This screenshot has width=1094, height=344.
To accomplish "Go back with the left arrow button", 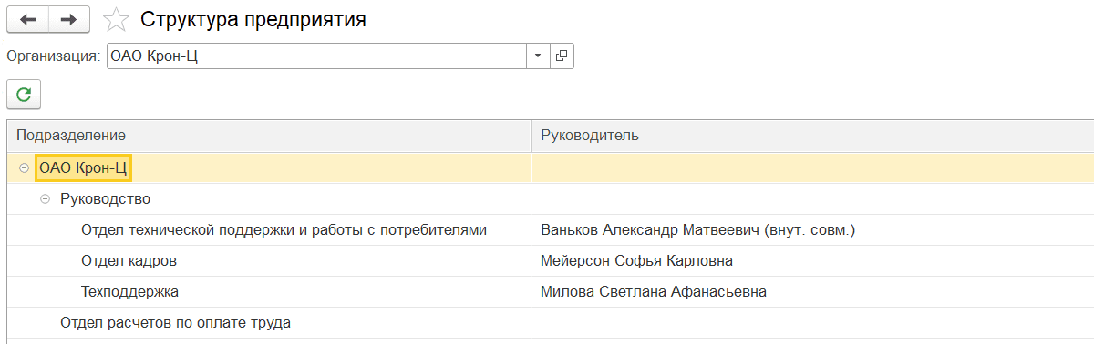I will tap(28, 19).
